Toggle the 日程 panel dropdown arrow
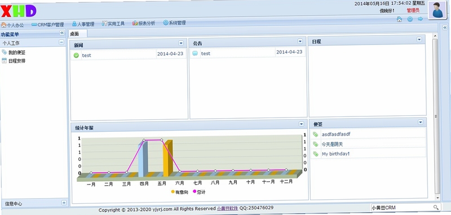The image size is (451, 215). [x=419, y=39]
